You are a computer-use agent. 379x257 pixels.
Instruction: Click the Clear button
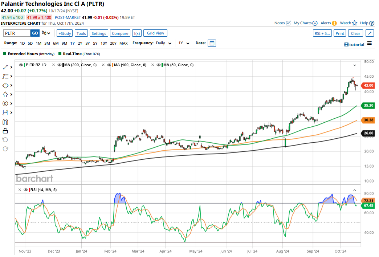[355, 33]
